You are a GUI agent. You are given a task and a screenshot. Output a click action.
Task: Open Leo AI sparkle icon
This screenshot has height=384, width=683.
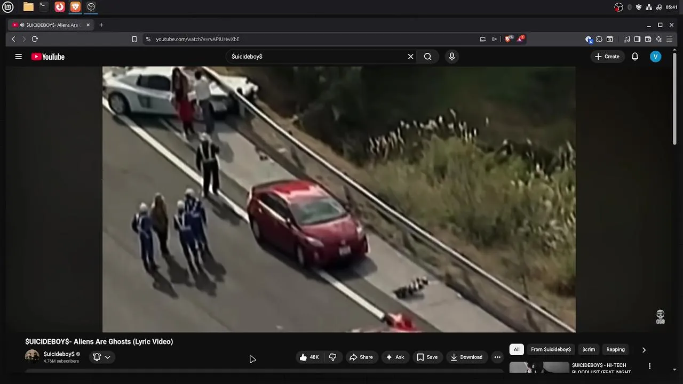[659, 39]
